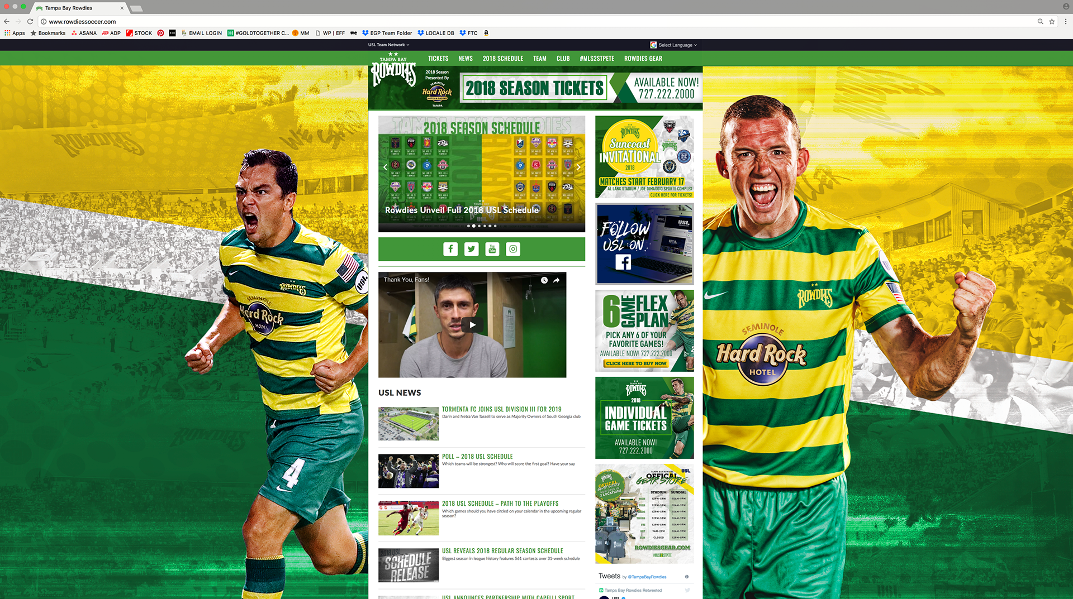This screenshot has height=599, width=1073.
Task: Open the CLUB menu
Action: [x=563, y=59]
